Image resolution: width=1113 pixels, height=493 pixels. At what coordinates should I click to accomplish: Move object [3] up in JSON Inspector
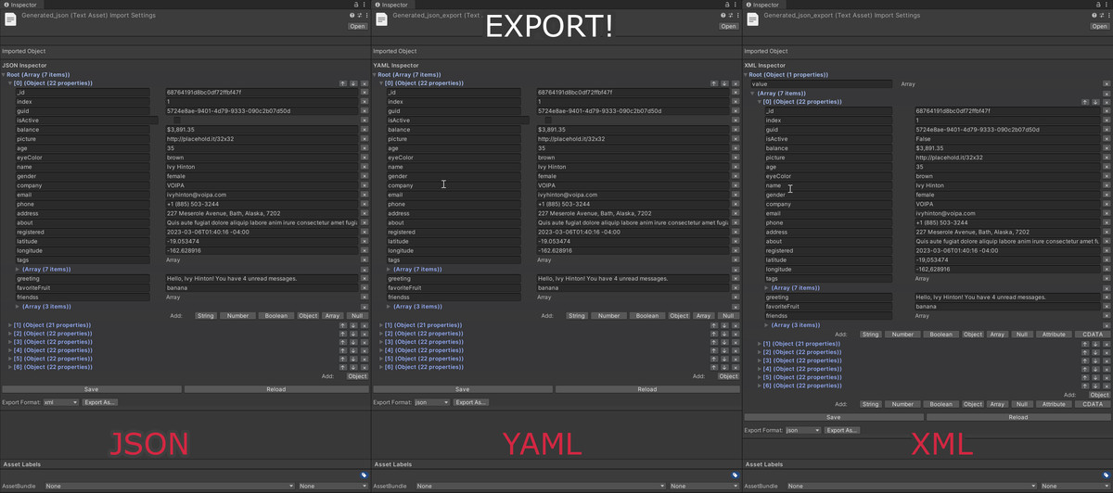(343, 342)
